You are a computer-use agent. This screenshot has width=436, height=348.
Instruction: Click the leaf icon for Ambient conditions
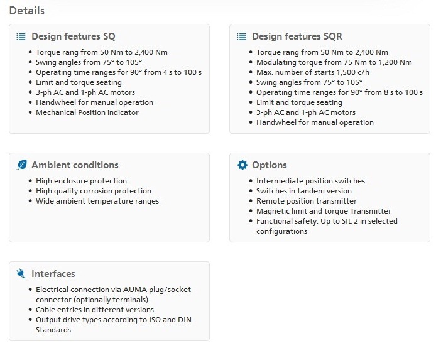point(22,165)
